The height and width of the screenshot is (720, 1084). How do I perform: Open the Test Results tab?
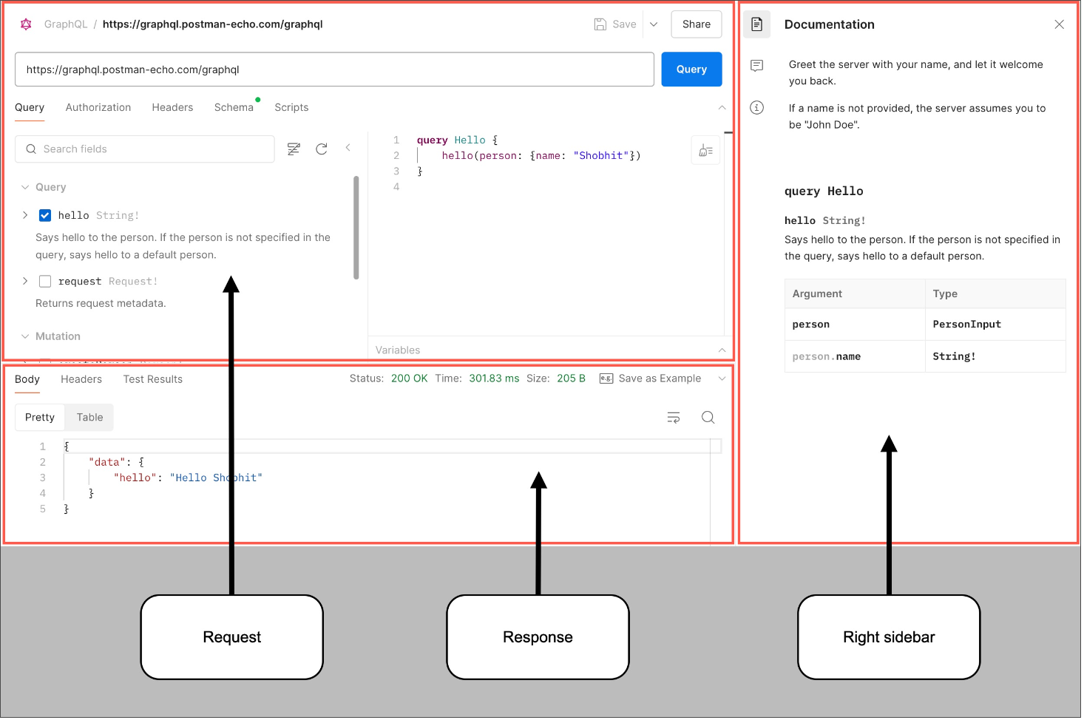(x=152, y=379)
